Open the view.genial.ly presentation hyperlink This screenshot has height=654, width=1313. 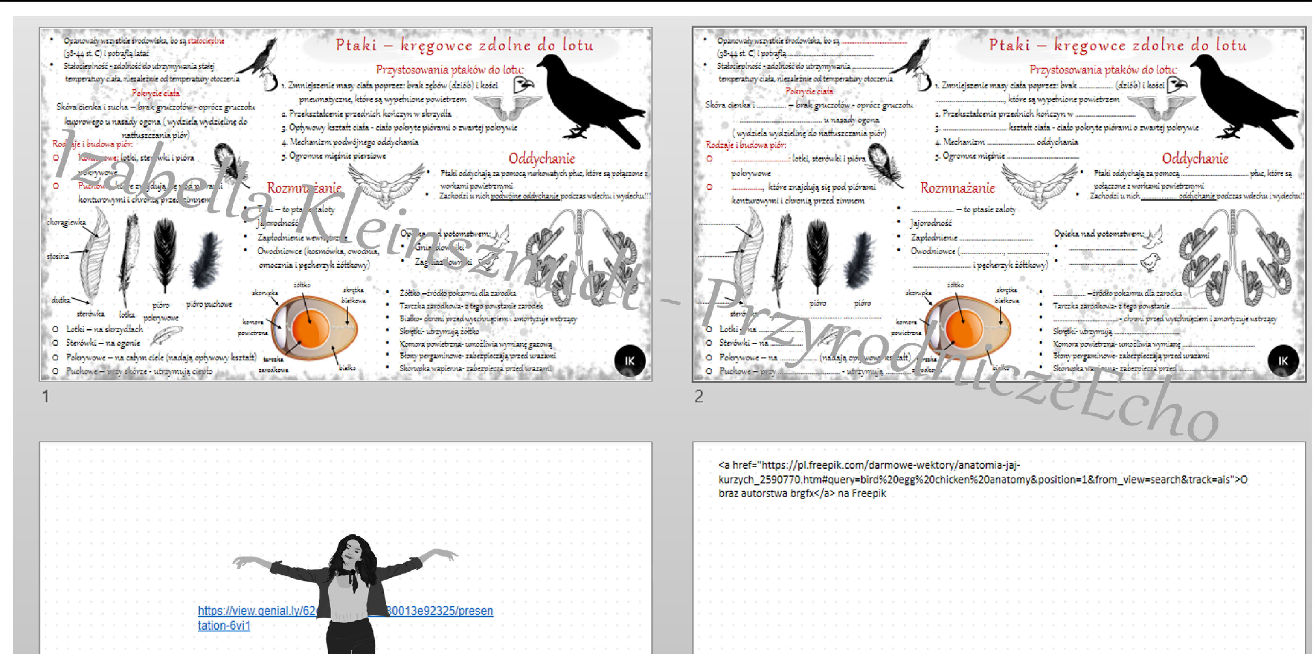click(255, 611)
